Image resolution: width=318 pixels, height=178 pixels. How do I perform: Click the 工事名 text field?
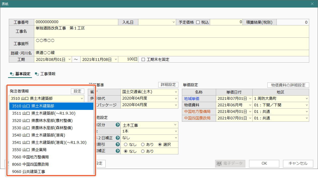pyautogui.click(x=171, y=31)
